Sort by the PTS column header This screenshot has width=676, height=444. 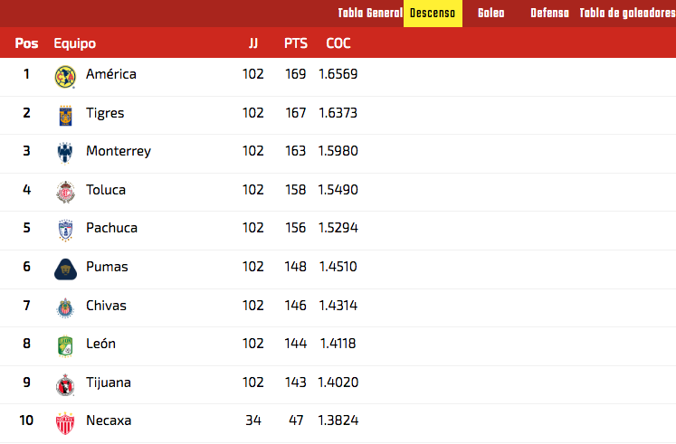click(296, 43)
